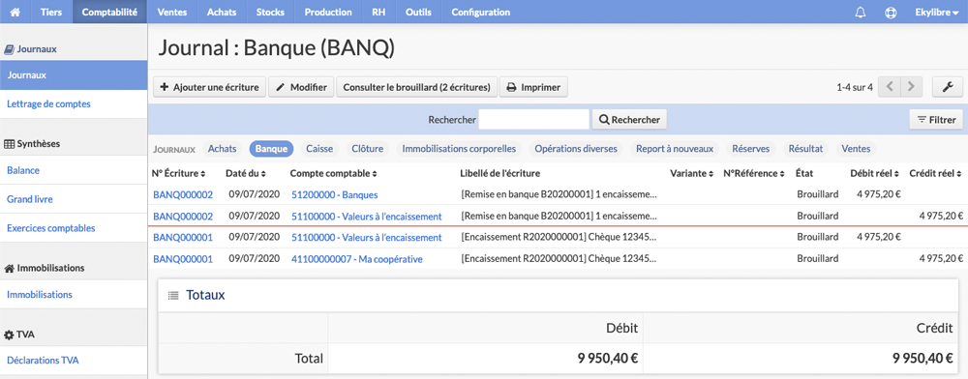The image size is (968, 379).
Task: Open the Configuration menu
Action: tap(480, 12)
